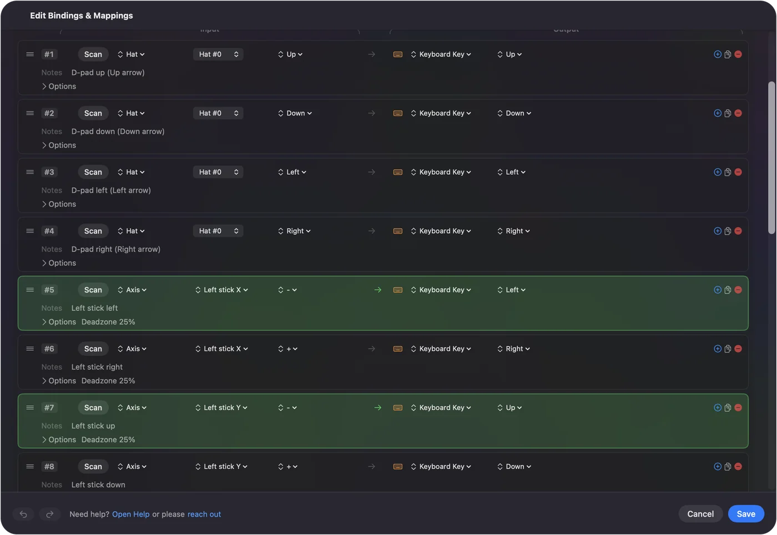The width and height of the screenshot is (777, 535).
Task: Click the undo arrow button
Action: pos(23,514)
